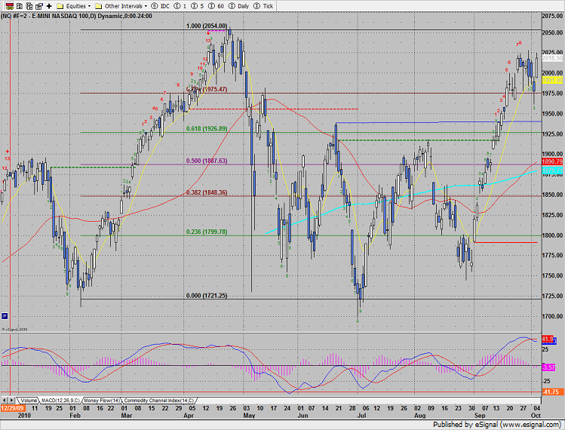
Task: Click the 0.000 (1721.25) Fibonacci label
Action: tap(207, 296)
